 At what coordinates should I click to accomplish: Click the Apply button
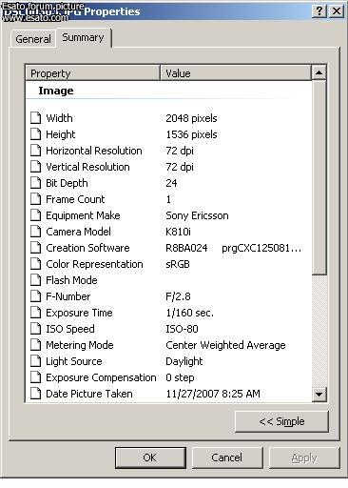coord(304,457)
